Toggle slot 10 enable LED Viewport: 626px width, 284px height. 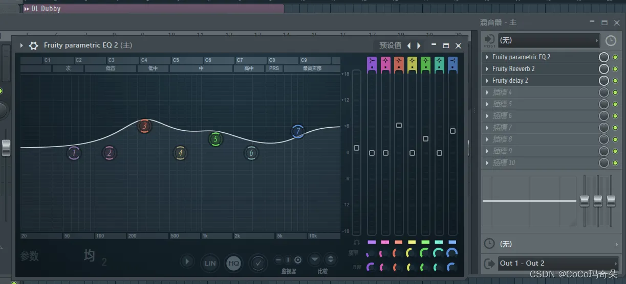coord(615,163)
